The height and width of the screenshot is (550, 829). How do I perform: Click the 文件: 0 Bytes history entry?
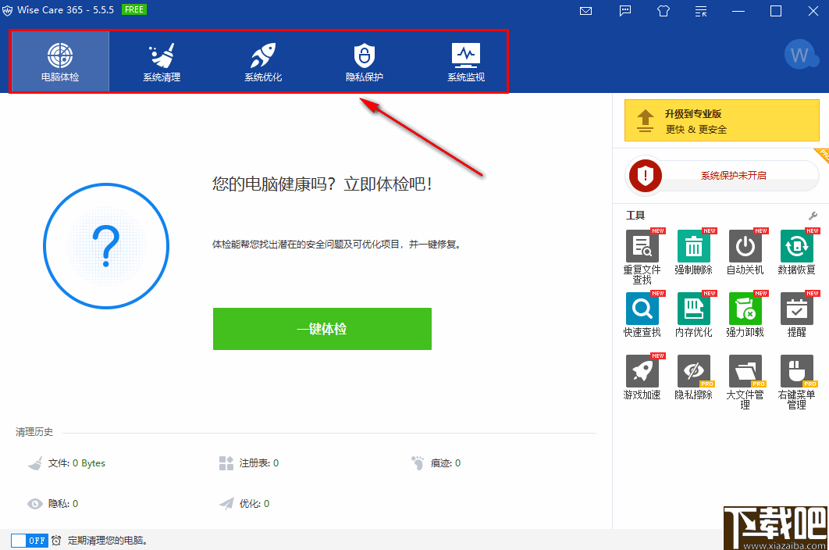(x=66, y=463)
